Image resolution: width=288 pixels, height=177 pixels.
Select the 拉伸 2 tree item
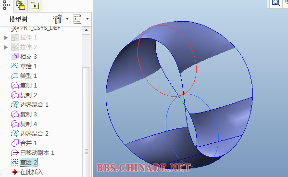click(28, 47)
